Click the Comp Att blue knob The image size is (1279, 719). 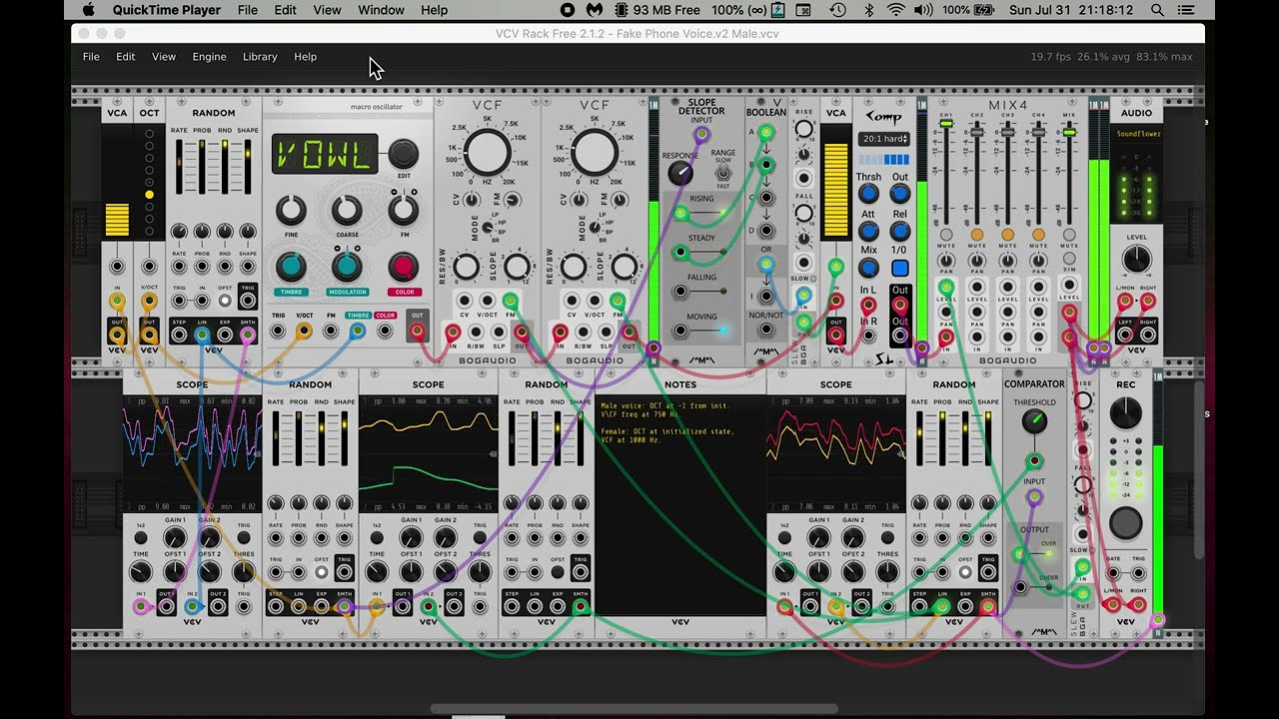point(868,231)
